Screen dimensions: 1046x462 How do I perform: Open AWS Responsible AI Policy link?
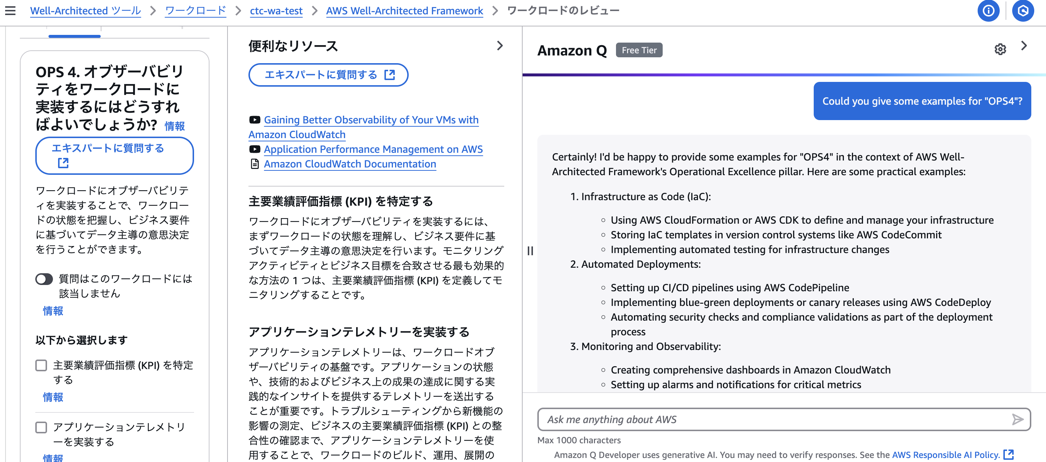point(946,454)
